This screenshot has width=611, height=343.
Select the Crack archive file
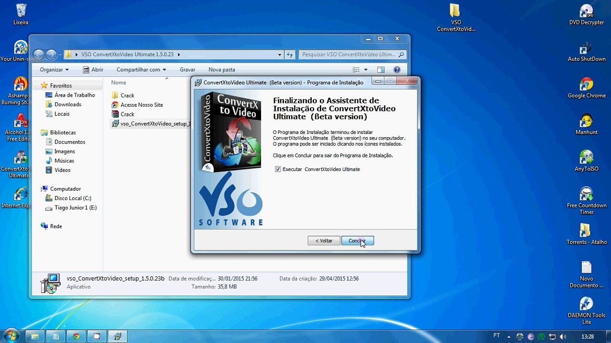pyautogui.click(x=127, y=114)
